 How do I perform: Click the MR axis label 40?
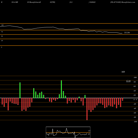(135, 91)
